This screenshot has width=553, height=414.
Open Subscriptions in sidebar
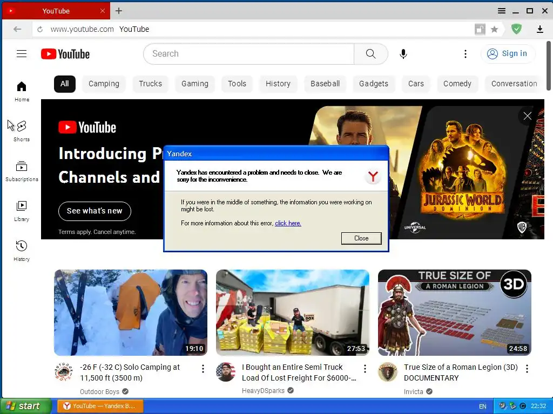[x=22, y=171]
